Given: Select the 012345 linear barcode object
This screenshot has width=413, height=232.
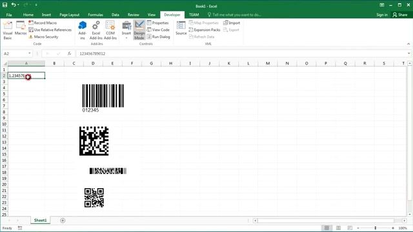Looking at the screenshot, I should point(103,99).
